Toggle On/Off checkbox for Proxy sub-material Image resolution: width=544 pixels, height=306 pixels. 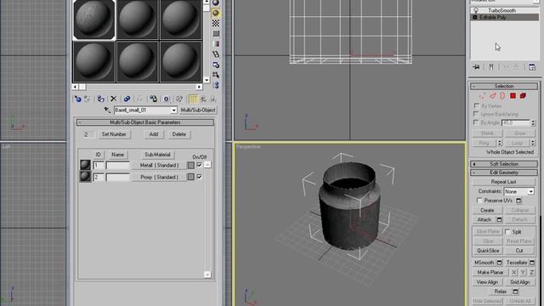[x=200, y=177]
